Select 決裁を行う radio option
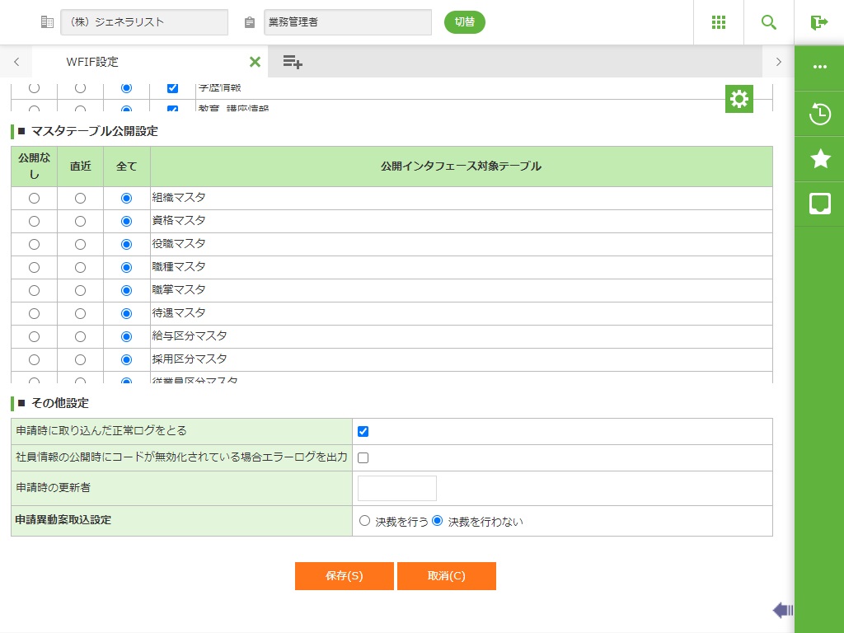This screenshot has height=633, width=844. 364,521
